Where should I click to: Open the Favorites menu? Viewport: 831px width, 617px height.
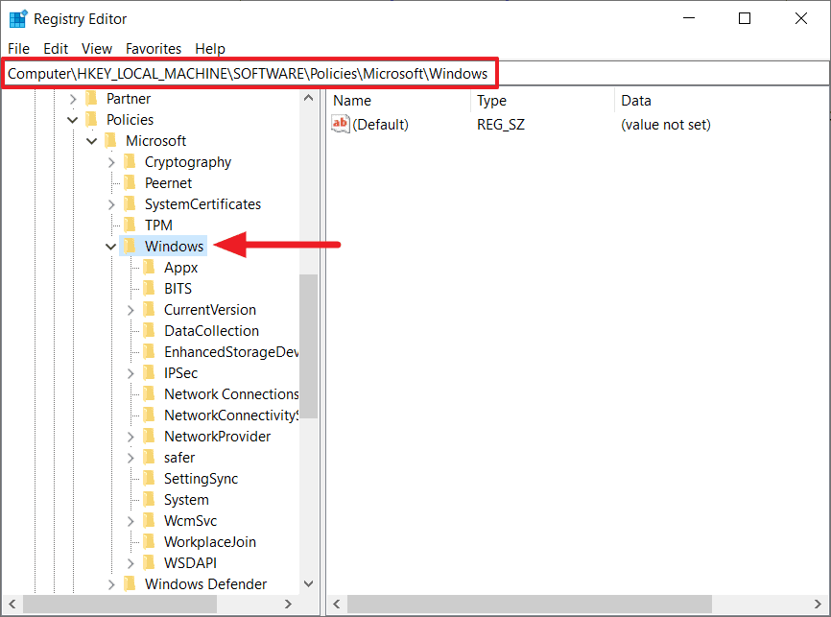pyautogui.click(x=154, y=49)
